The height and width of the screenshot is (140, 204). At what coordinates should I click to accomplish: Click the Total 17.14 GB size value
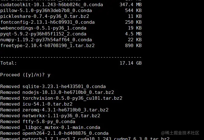(x=131, y=63)
